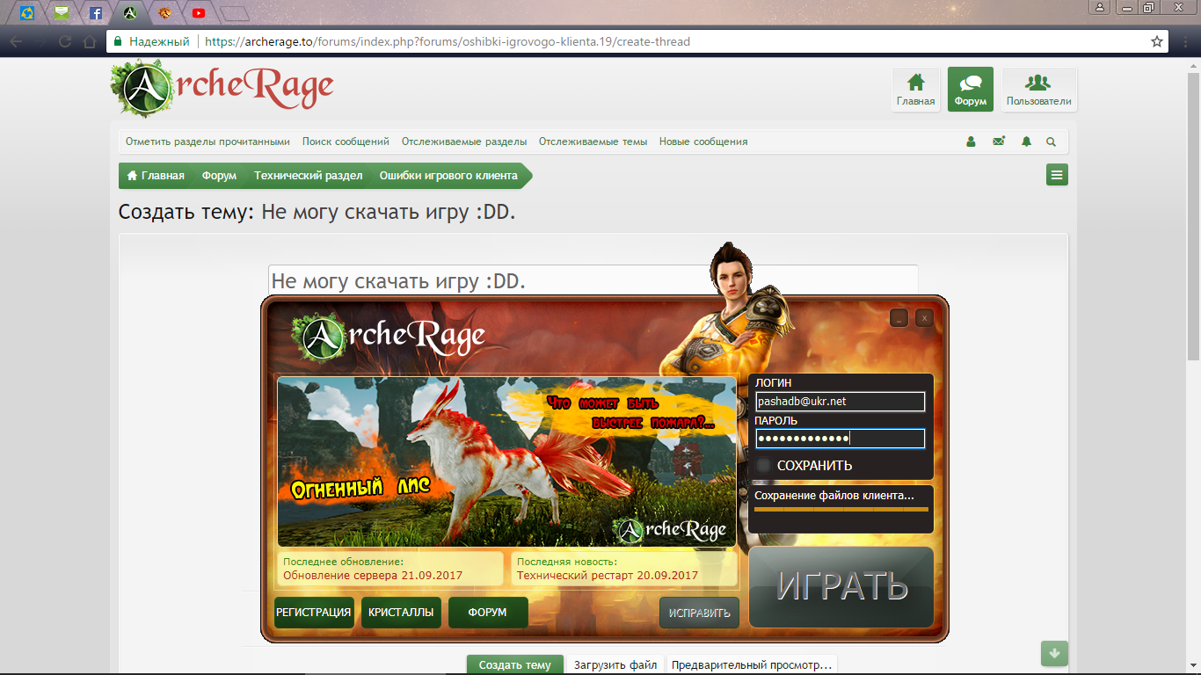Image resolution: width=1201 pixels, height=675 pixels.
Task: Open the Главная home icon button
Action: coord(915,90)
